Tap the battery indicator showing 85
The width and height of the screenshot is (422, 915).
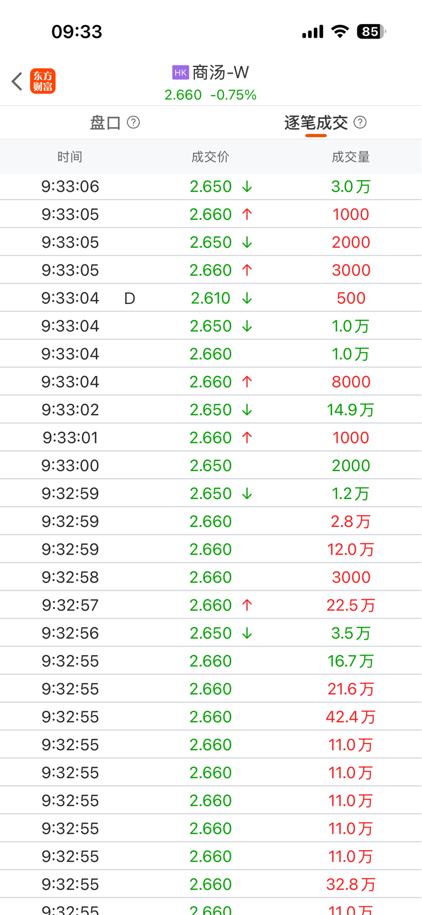[x=372, y=32]
